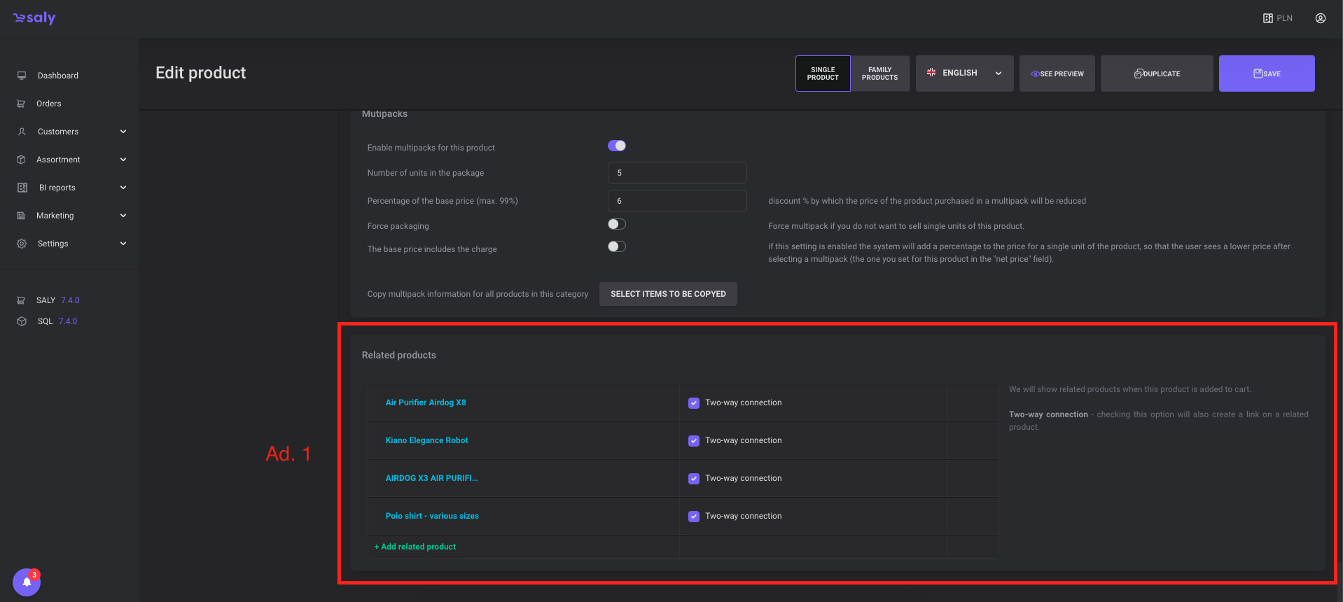The image size is (1343, 602).
Task: Enable the Force packaging toggle
Action: click(616, 224)
